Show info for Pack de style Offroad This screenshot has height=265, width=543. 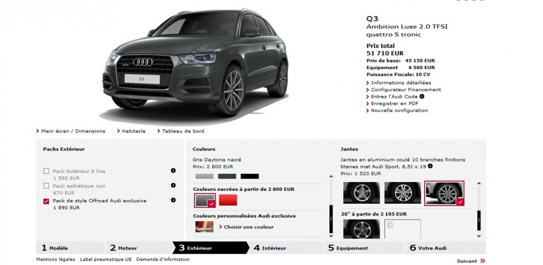pos(173,200)
